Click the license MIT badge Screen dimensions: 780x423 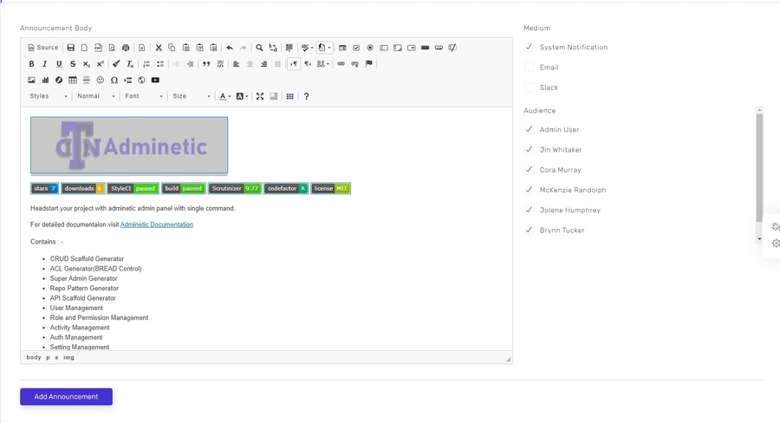point(331,189)
